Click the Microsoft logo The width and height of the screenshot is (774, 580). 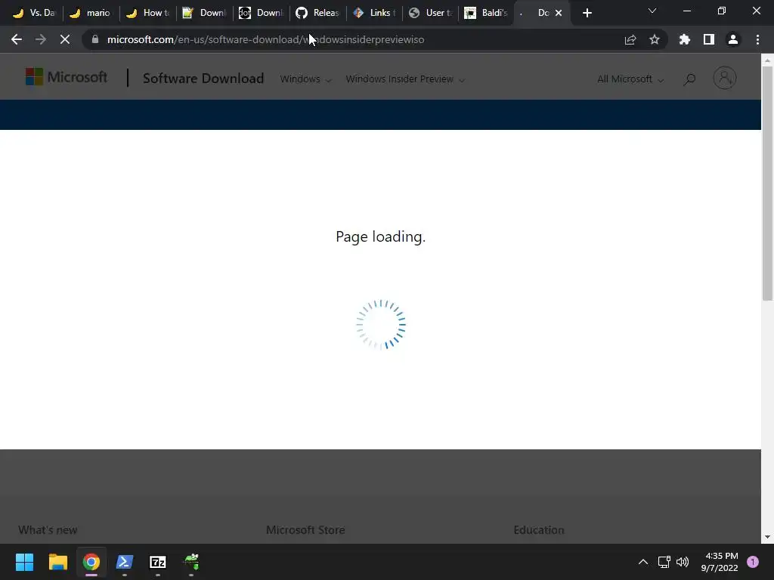coord(67,77)
